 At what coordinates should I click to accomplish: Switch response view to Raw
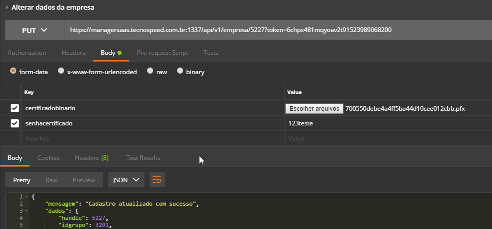pos(51,180)
